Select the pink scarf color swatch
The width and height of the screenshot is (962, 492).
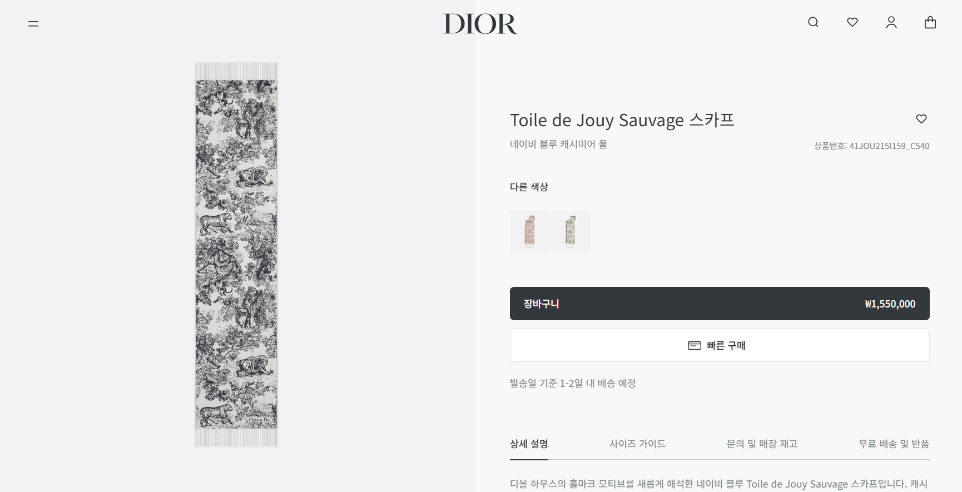click(x=529, y=232)
